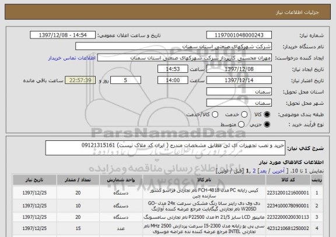Click the آخرین pagination link

(x=278, y=171)
